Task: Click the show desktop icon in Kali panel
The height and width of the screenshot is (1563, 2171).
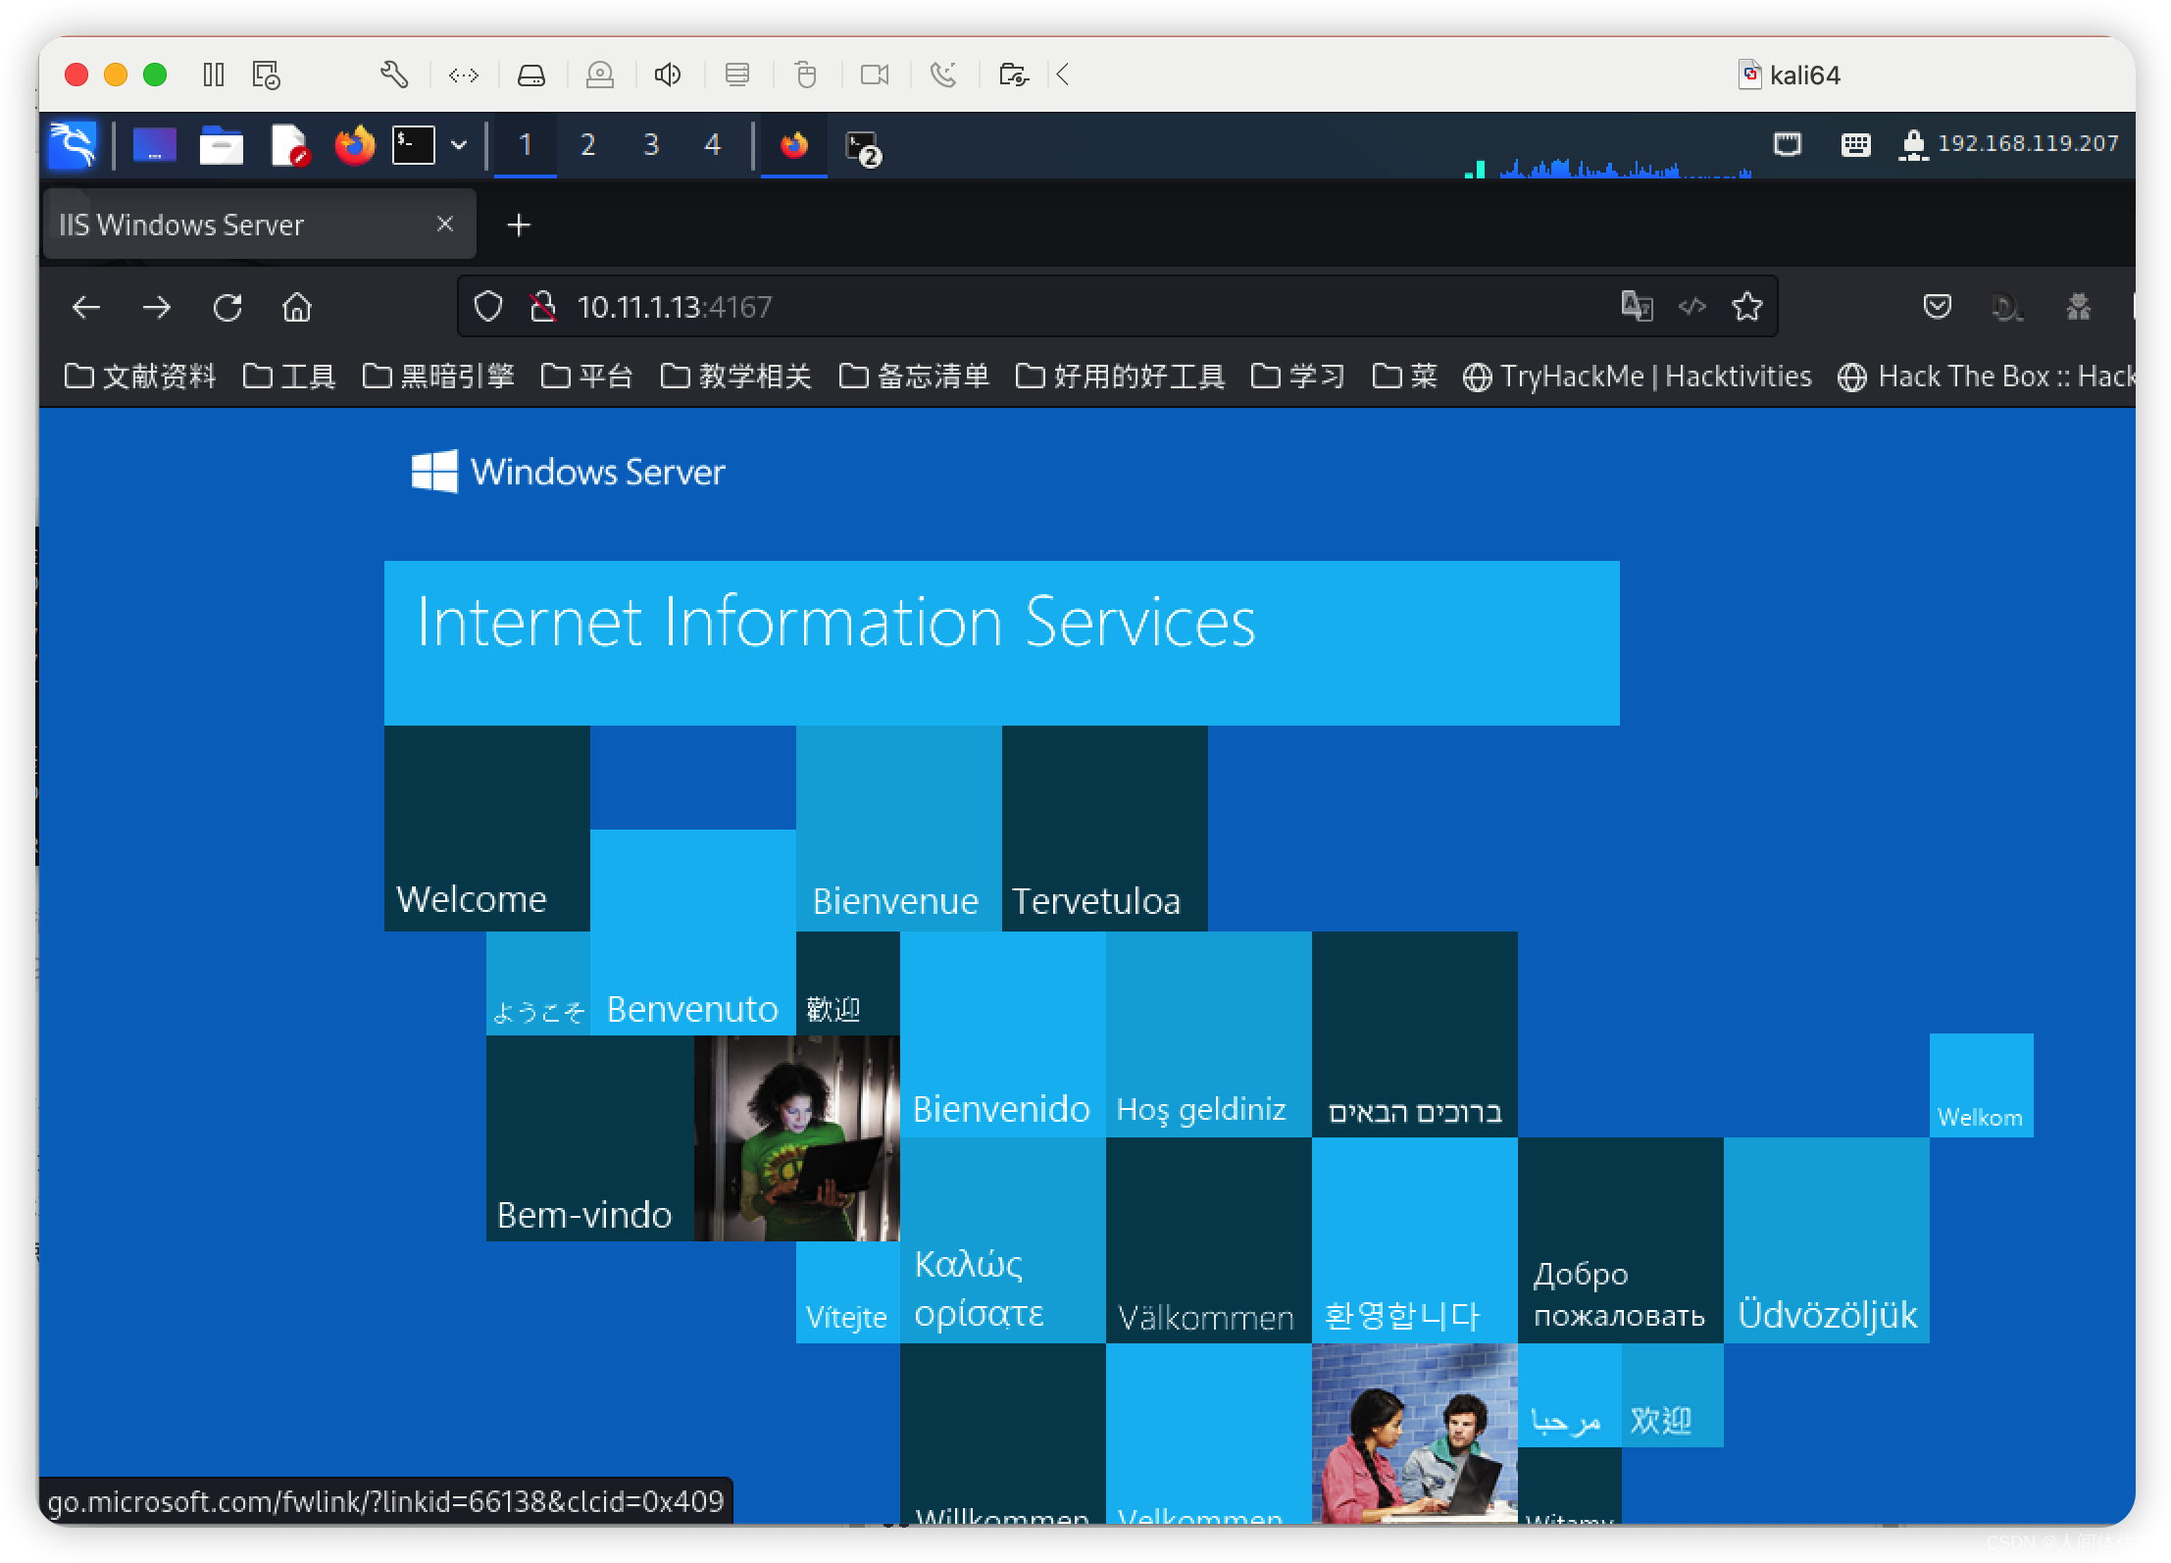Action: coord(154,145)
